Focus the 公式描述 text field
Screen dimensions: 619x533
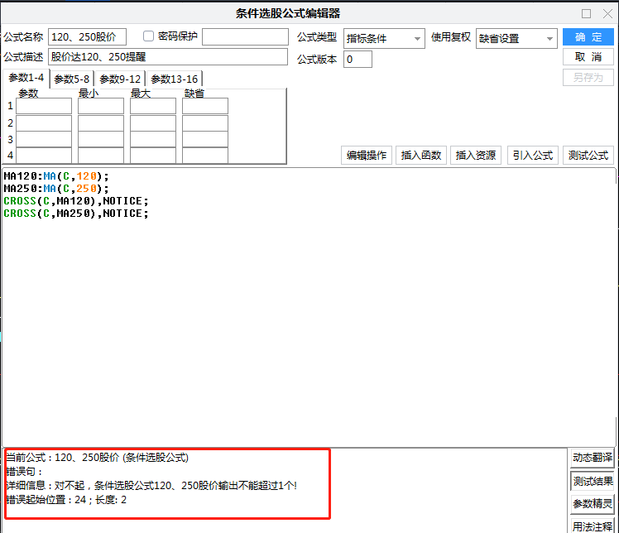point(167,57)
